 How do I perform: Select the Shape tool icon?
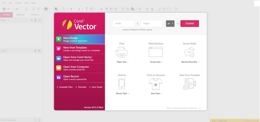tap(63, 9)
